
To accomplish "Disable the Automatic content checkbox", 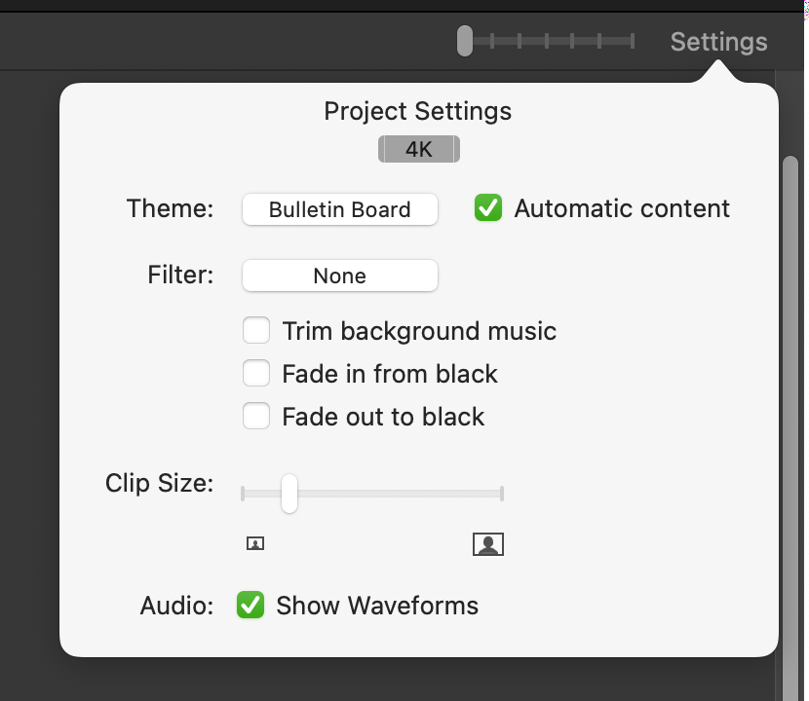I will [x=488, y=207].
